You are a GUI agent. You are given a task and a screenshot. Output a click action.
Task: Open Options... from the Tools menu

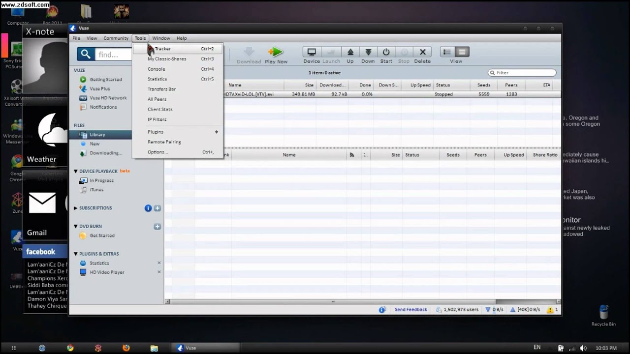tap(178, 152)
